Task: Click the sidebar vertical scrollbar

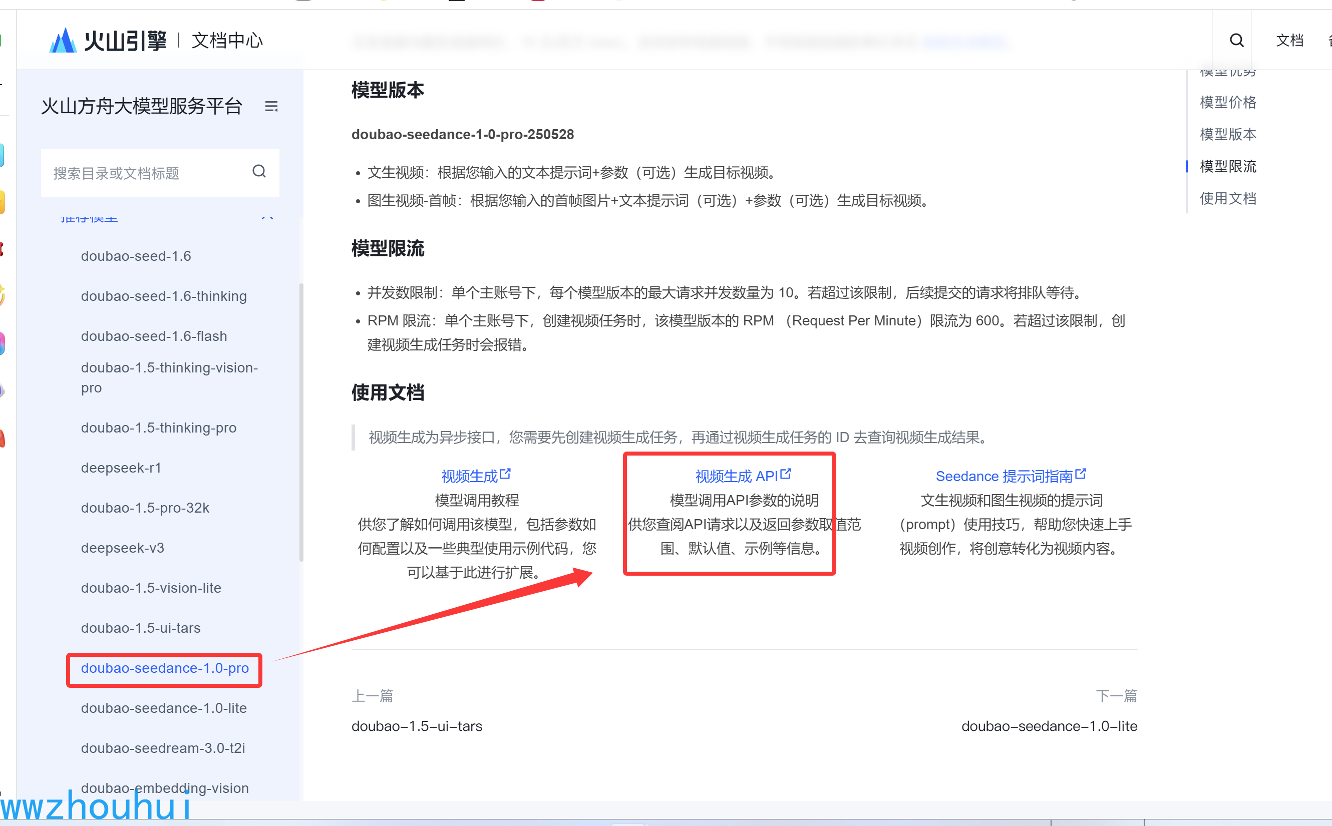Action: coord(301,423)
